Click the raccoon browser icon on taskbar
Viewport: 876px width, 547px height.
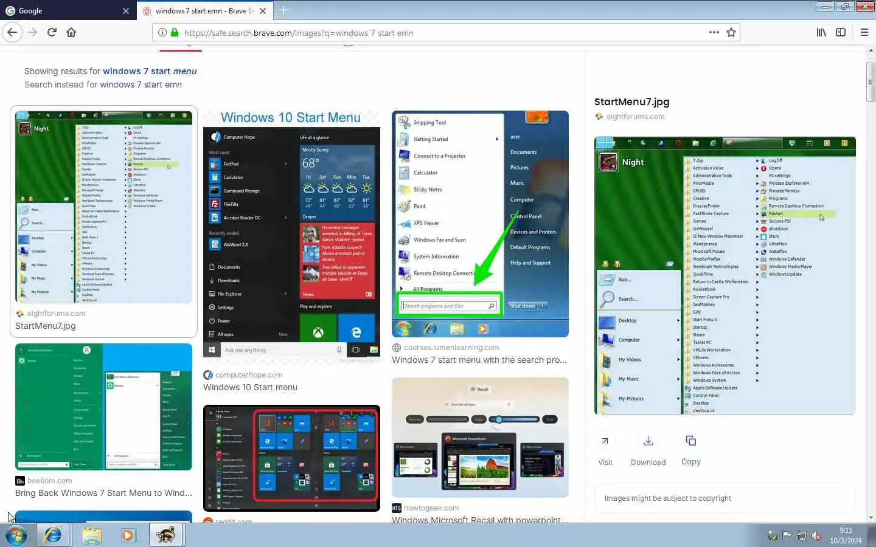click(165, 535)
